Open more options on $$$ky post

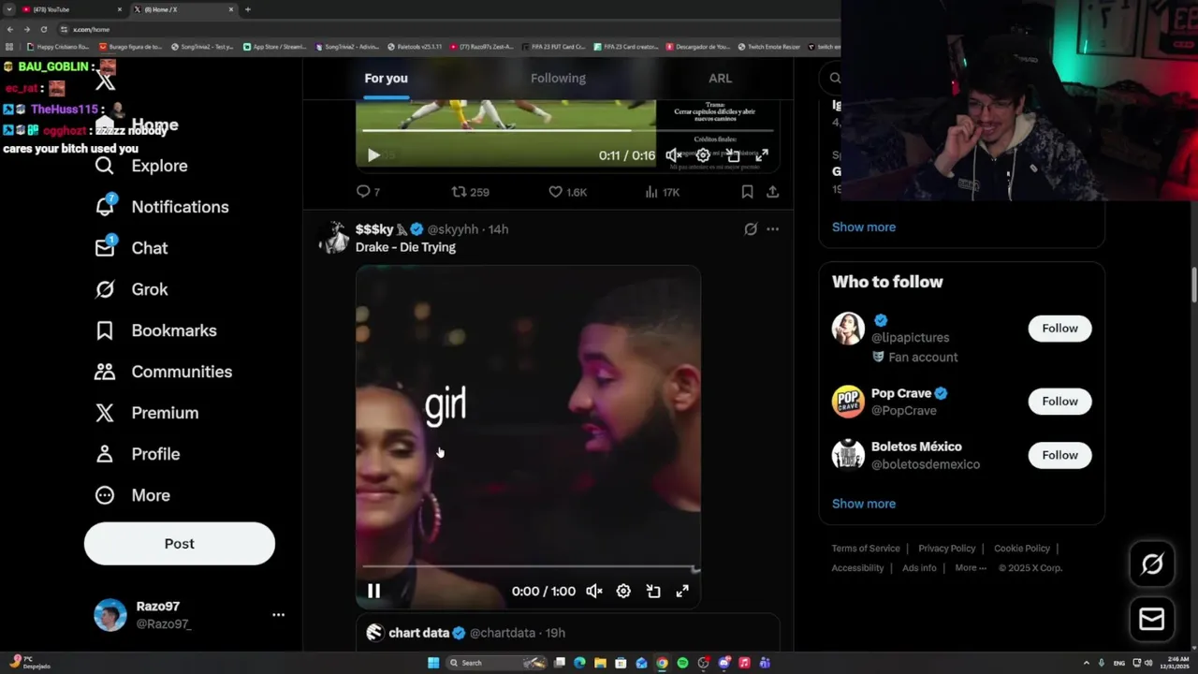pyautogui.click(x=772, y=229)
